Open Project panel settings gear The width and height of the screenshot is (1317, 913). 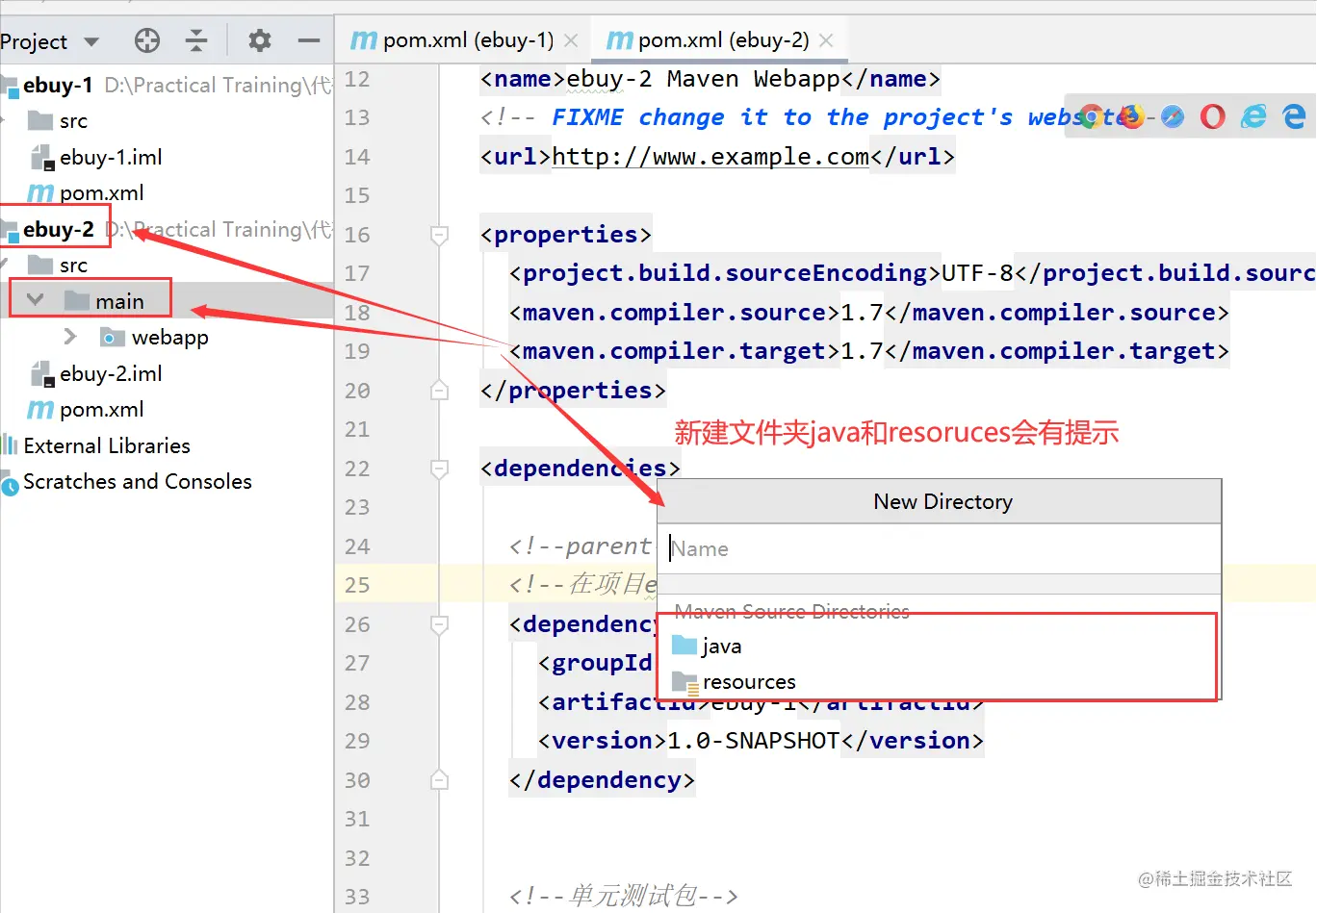pos(260,40)
